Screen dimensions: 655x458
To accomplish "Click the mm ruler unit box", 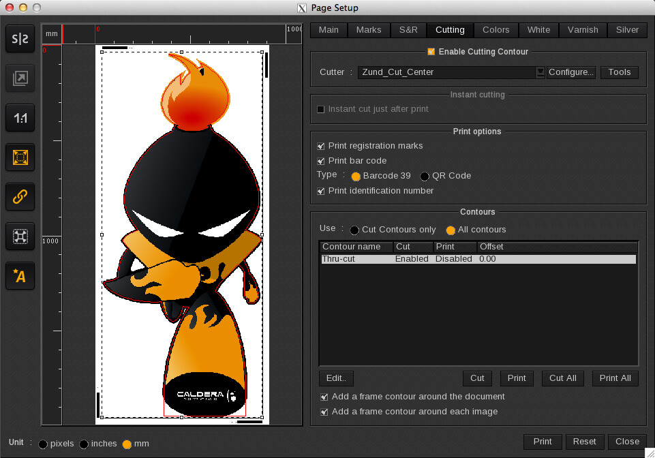I will pyautogui.click(x=52, y=34).
